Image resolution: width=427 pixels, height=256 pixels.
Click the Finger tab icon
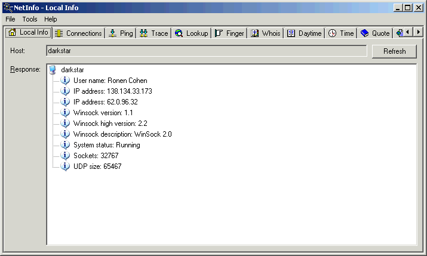219,33
